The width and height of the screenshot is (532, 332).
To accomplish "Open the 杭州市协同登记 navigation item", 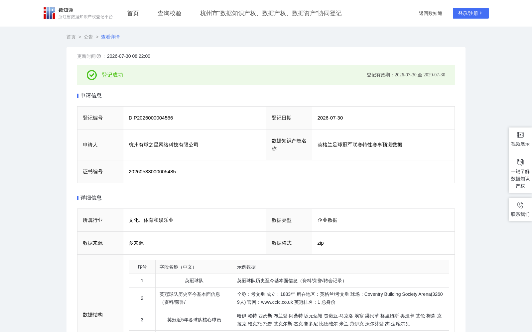I will 271,13.
